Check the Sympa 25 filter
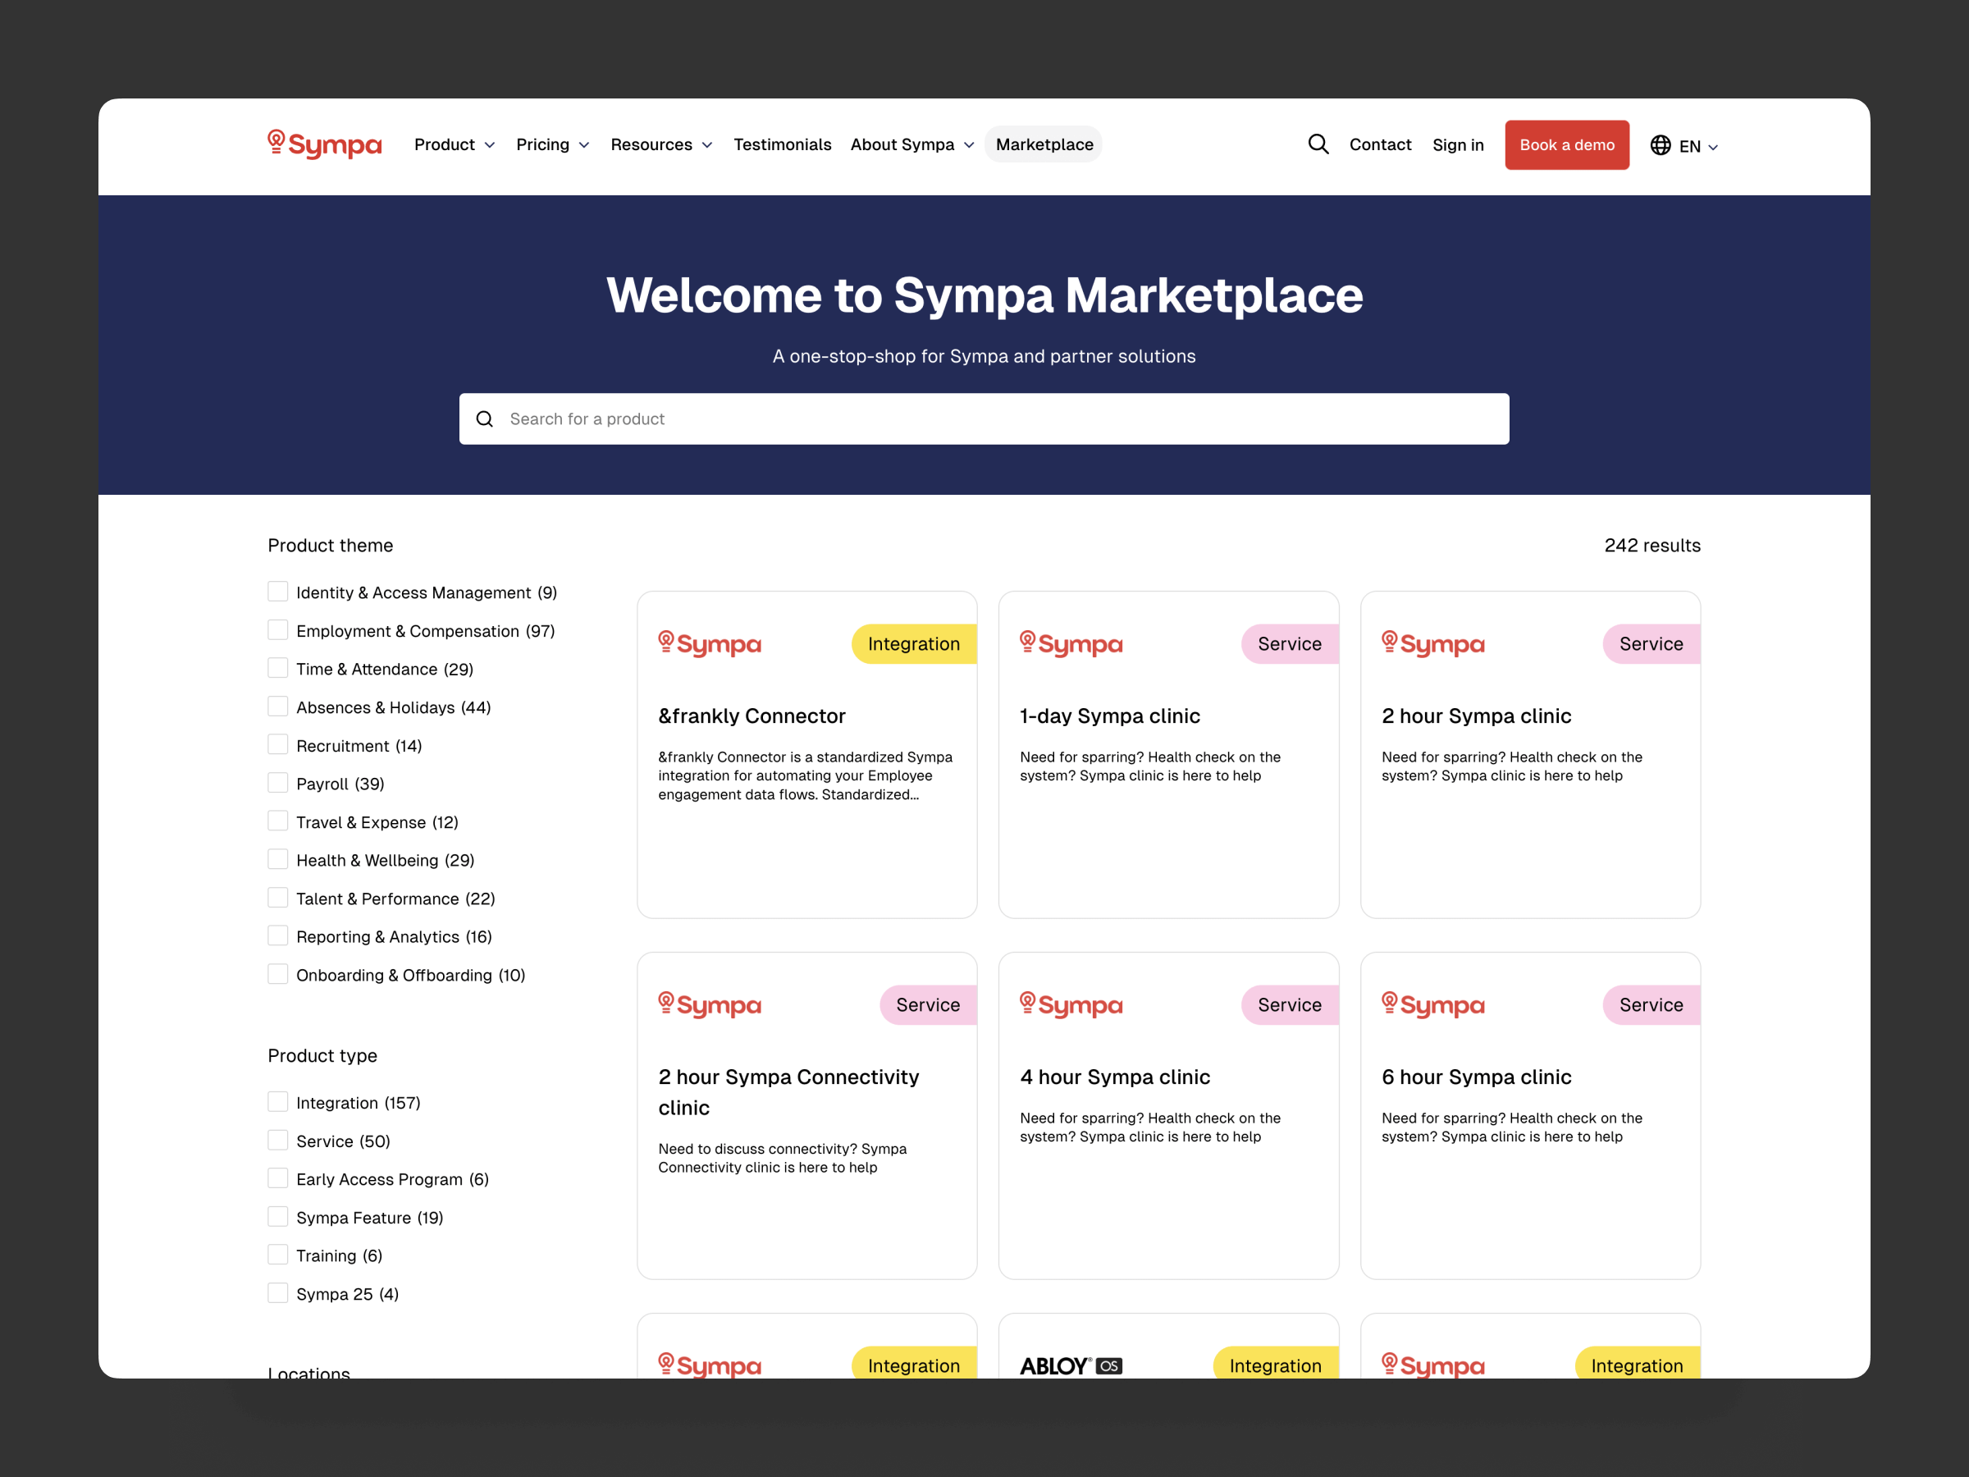 pyautogui.click(x=278, y=1293)
